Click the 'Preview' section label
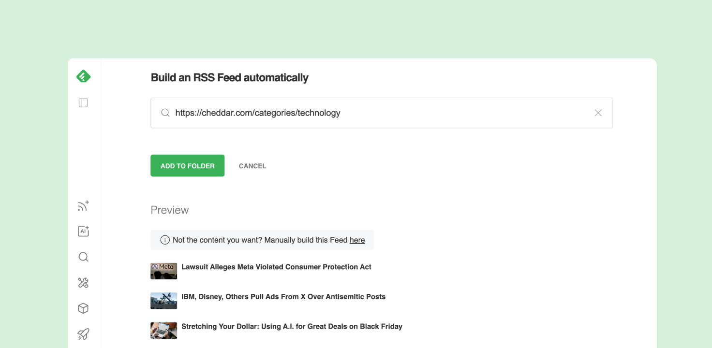The image size is (712, 348). coord(170,210)
